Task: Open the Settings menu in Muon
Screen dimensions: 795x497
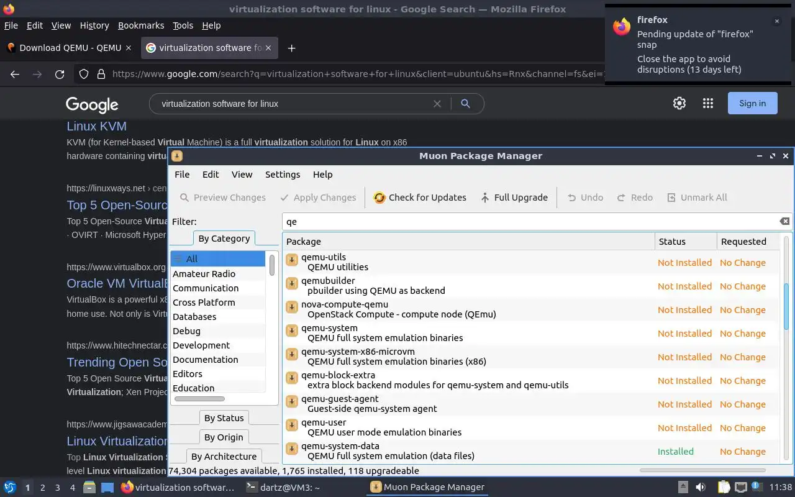Action: pyautogui.click(x=283, y=175)
